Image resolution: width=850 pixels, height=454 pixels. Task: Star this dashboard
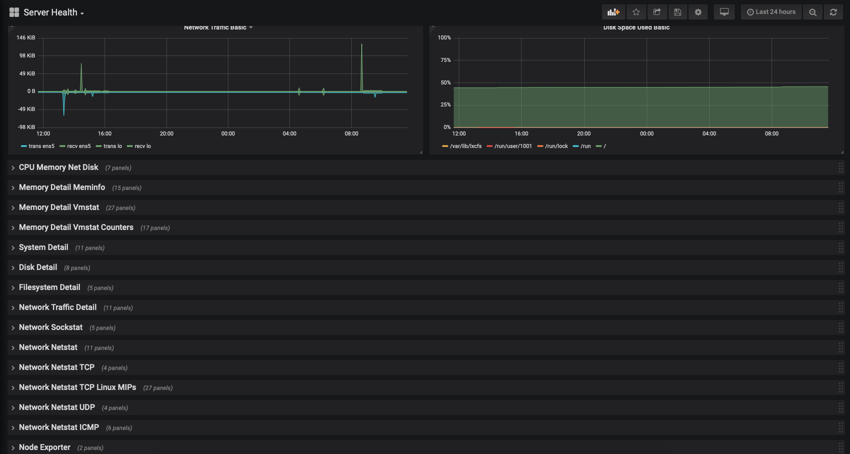[x=636, y=12]
